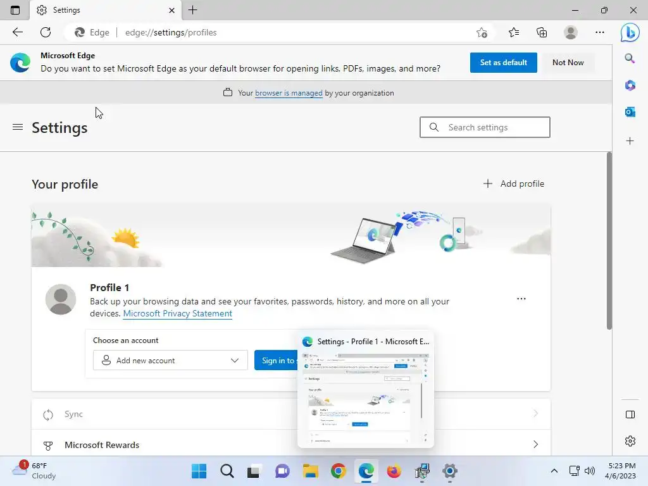This screenshot has width=648, height=486.
Task: Open a new tab with plus icon
Action: point(192,10)
